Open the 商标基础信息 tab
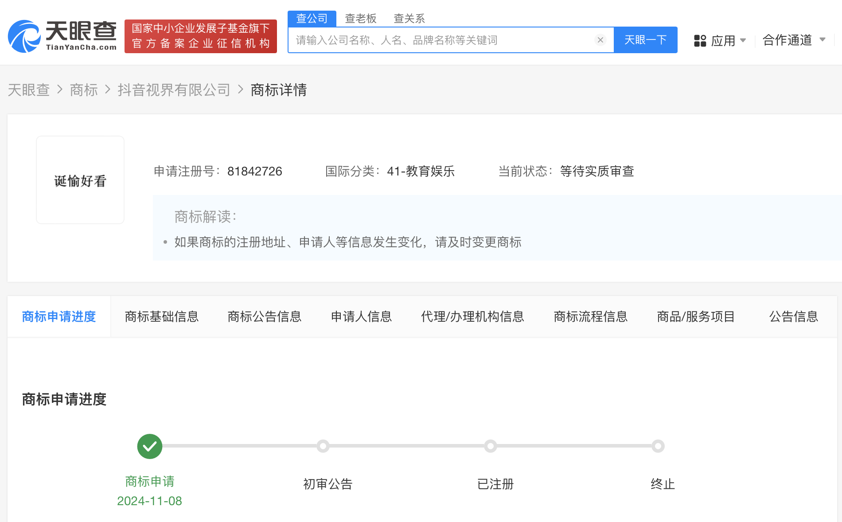The width and height of the screenshot is (842, 522). (162, 316)
